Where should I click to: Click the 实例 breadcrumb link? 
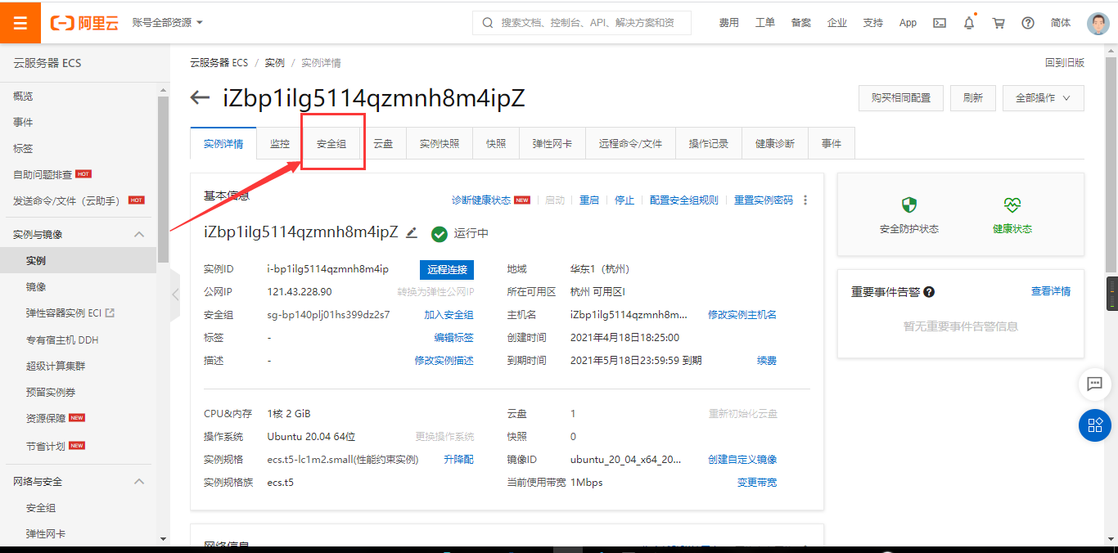275,63
